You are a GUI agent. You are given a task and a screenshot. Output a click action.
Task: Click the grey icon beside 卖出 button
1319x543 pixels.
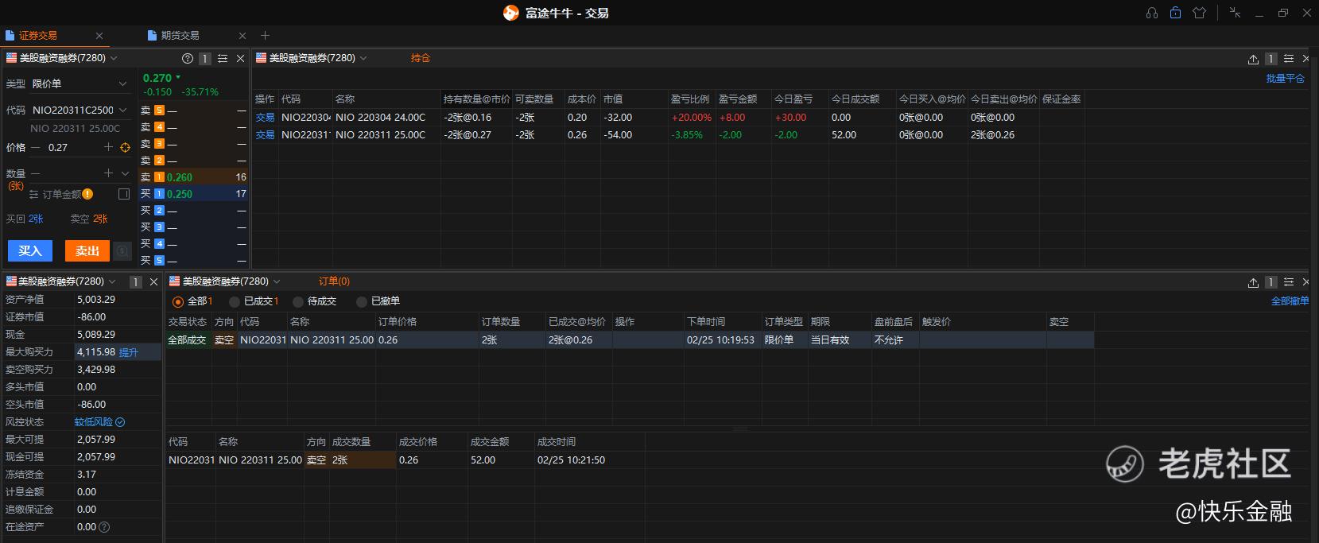(x=122, y=251)
